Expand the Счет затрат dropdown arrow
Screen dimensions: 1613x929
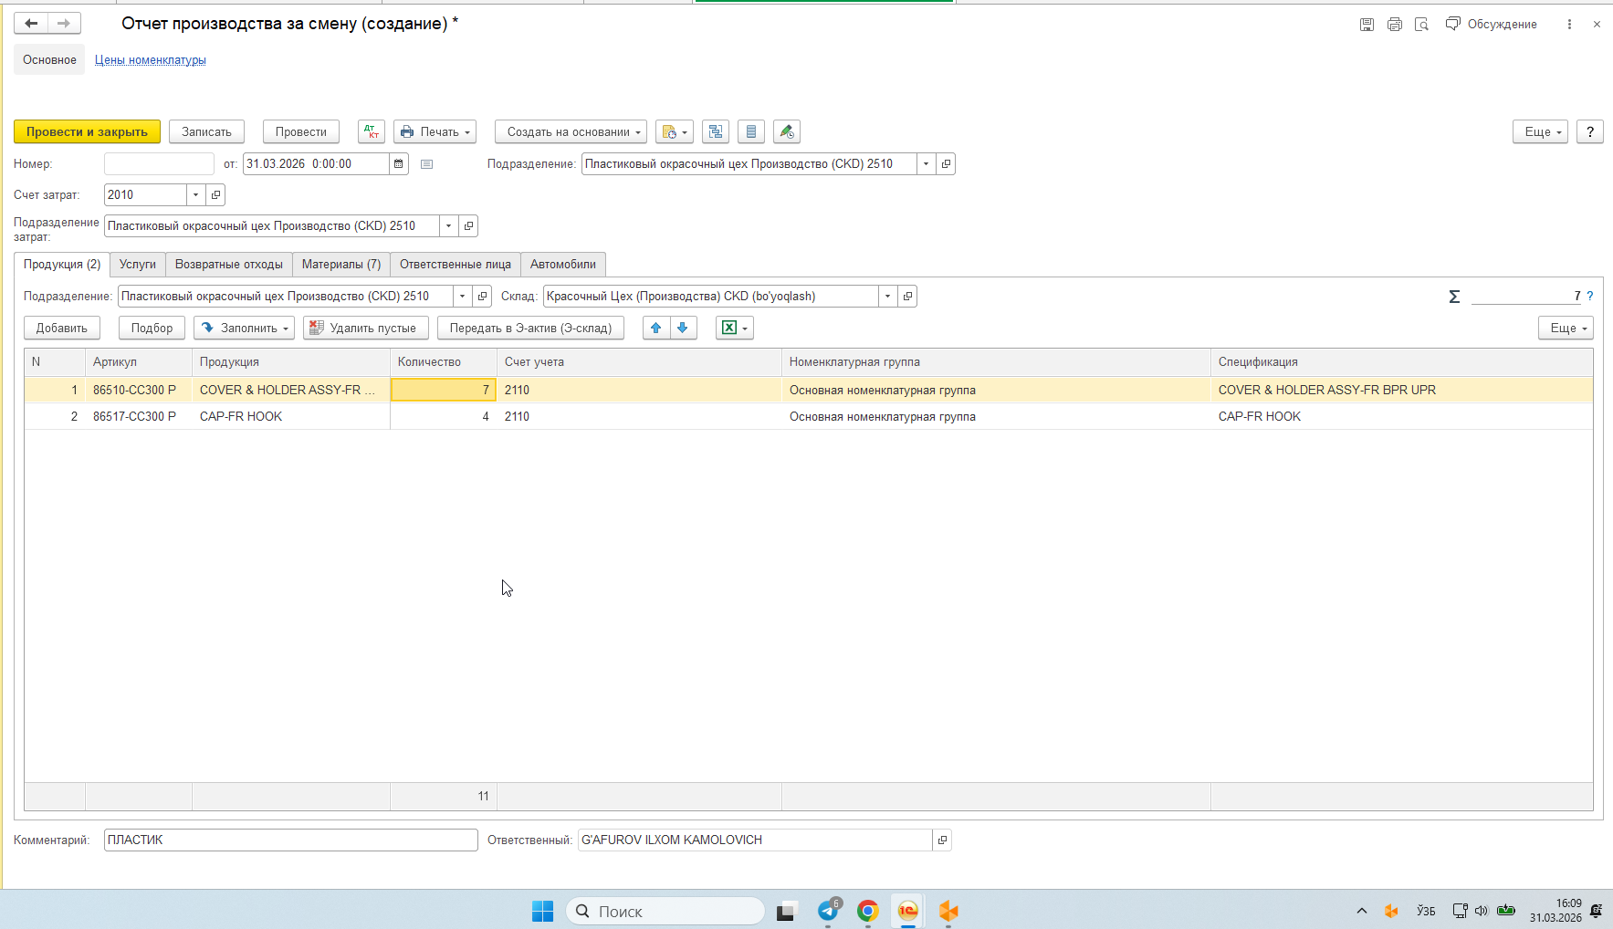point(196,195)
